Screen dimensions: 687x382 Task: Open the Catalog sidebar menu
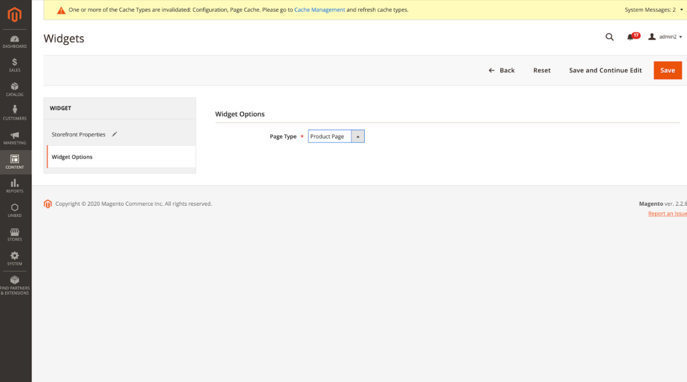(x=15, y=90)
